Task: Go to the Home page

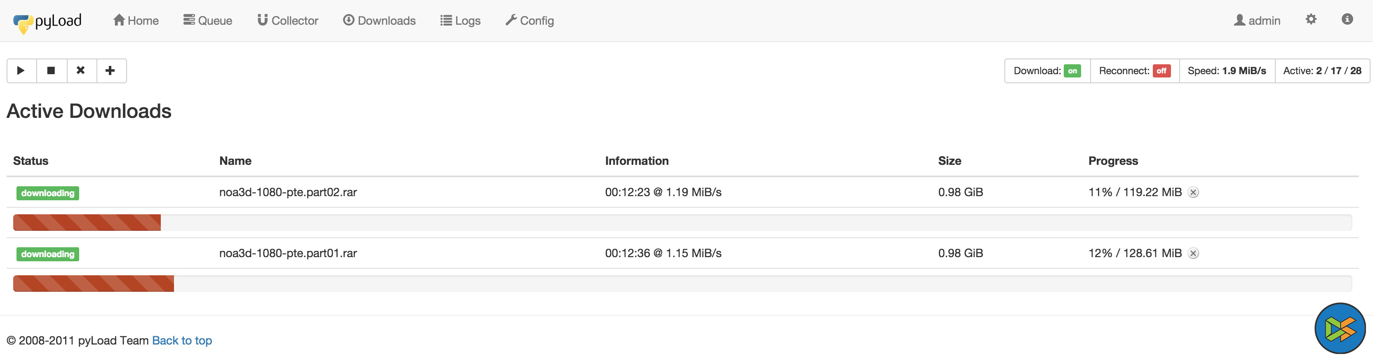Action: pyautogui.click(x=136, y=21)
